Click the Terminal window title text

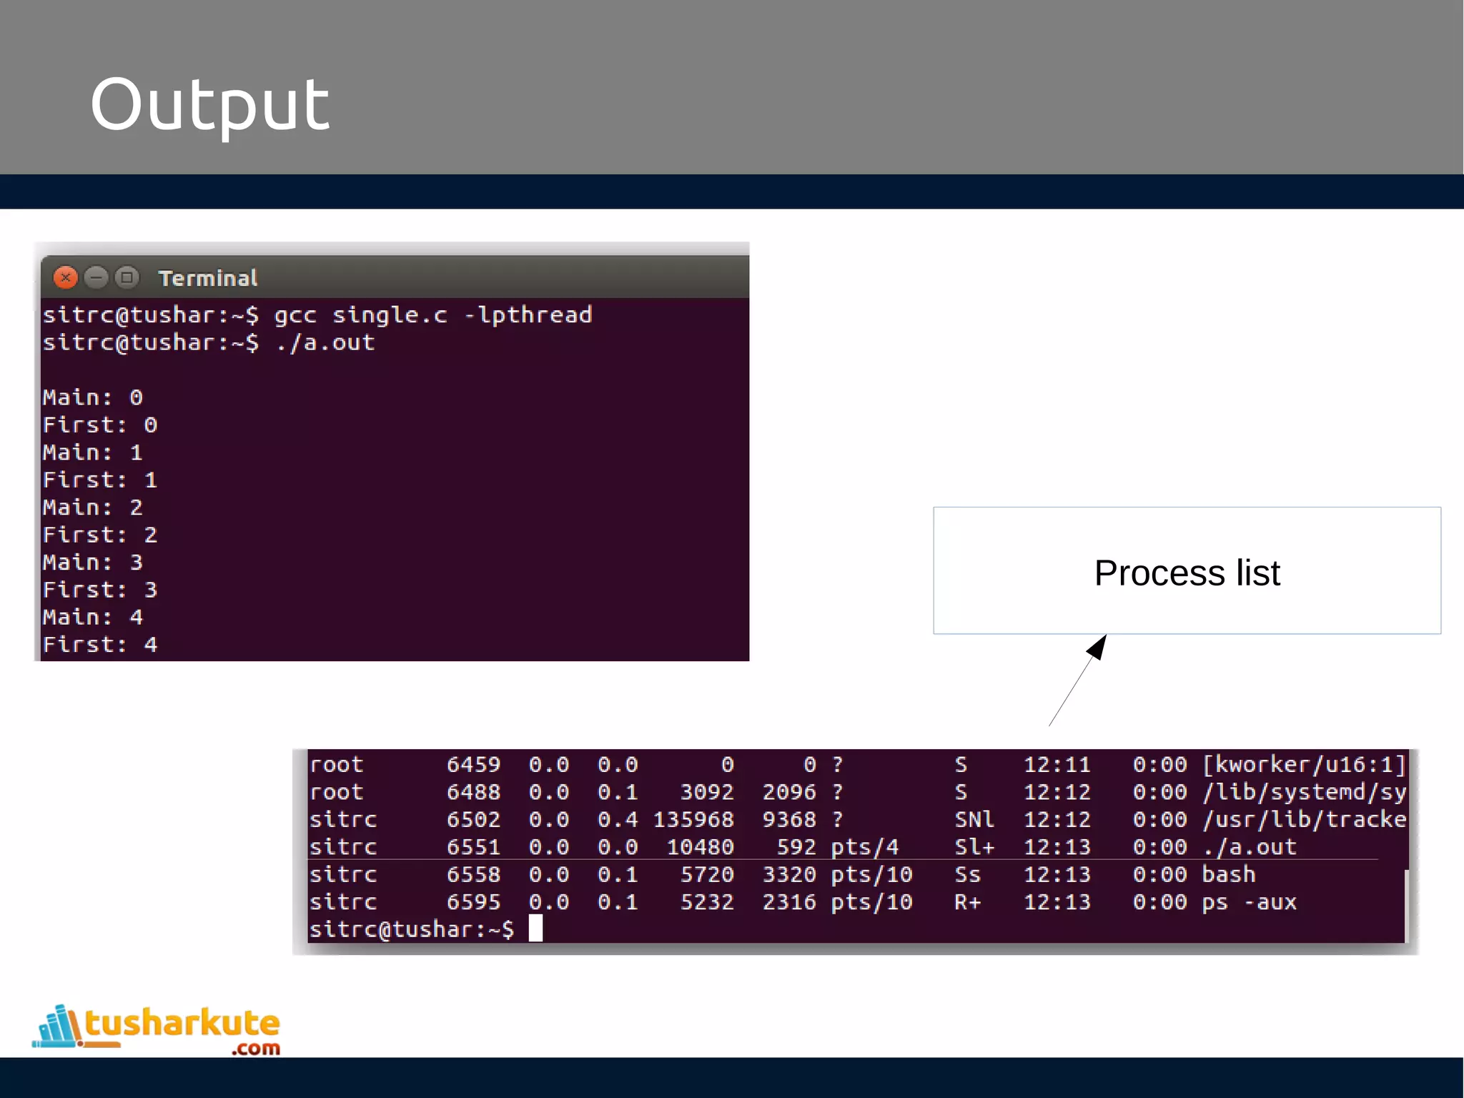click(x=207, y=278)
